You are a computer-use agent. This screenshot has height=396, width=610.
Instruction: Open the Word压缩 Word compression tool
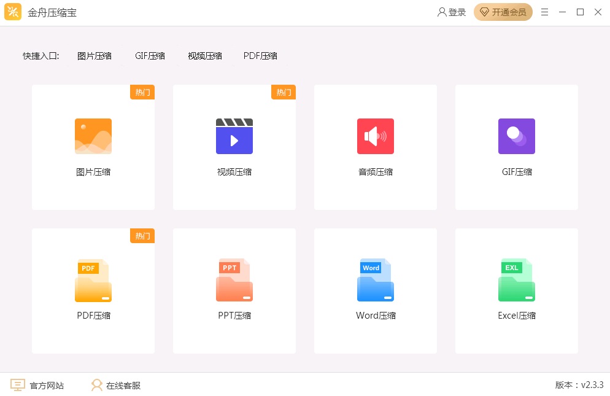click(375, 280)
